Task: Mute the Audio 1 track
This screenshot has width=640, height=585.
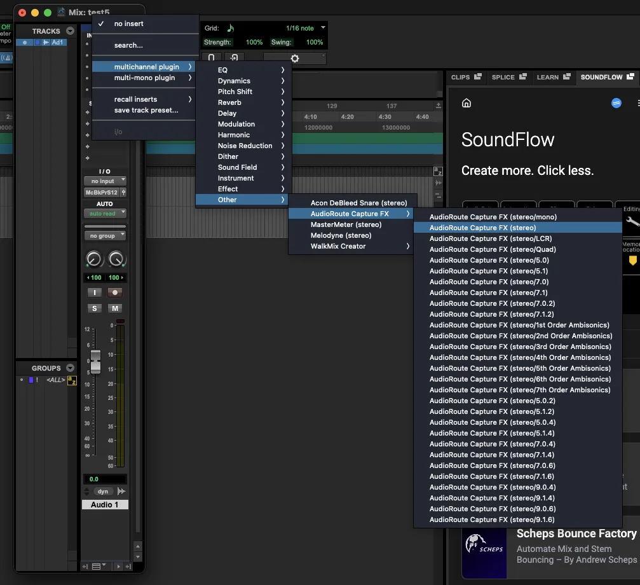Action: point(115,308)
